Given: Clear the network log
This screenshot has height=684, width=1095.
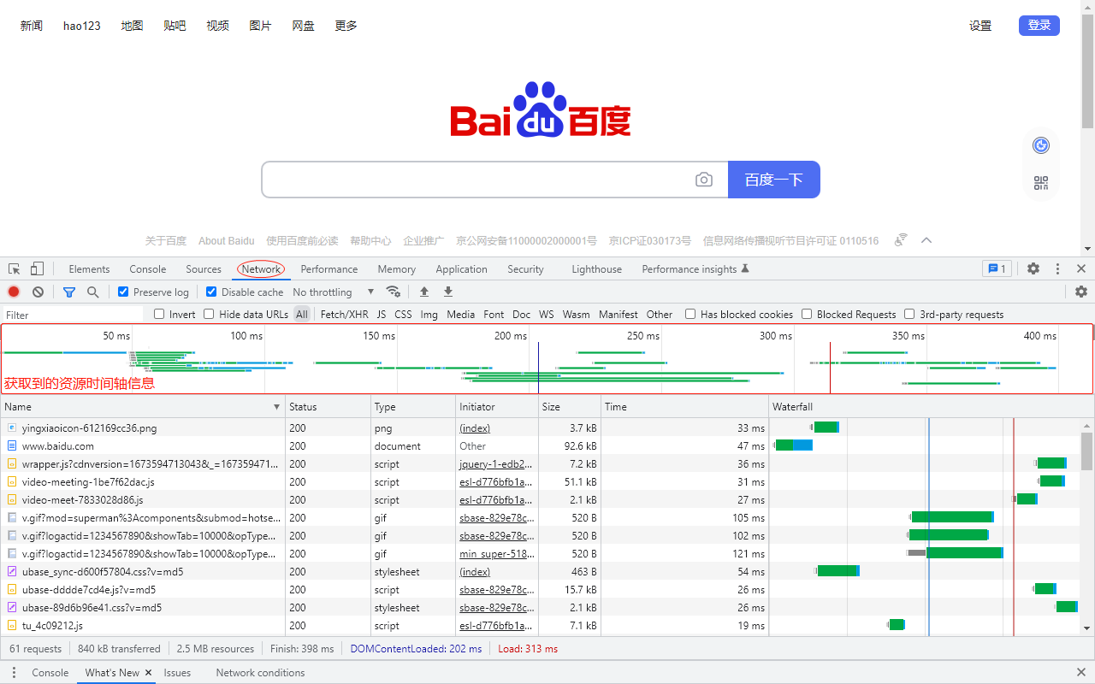Looking at the screenshot, I should (38, 292).
